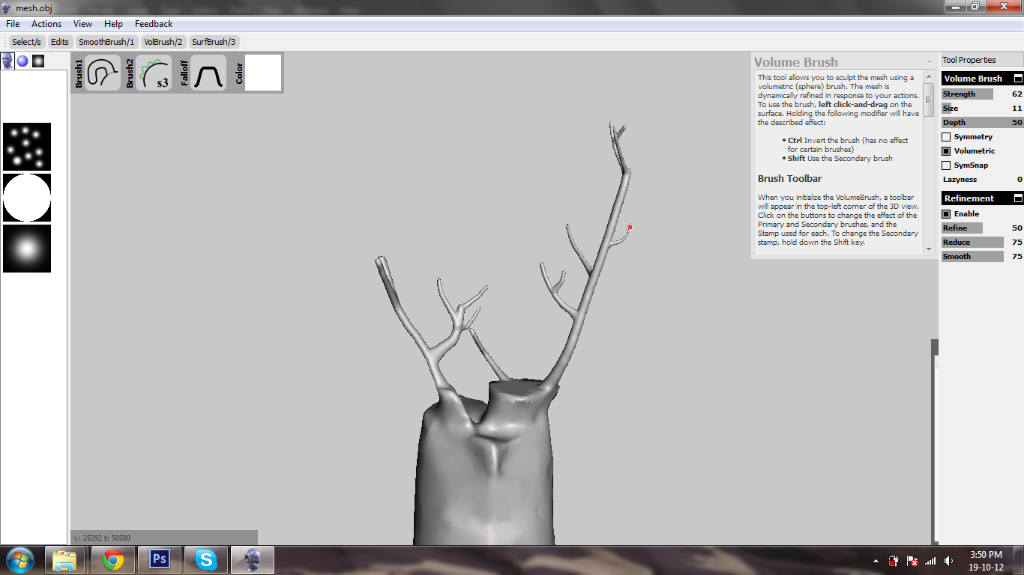Screen dimensions: 1024x575
Task: Click the Edits toolbar button
Action: pos(60,42)
